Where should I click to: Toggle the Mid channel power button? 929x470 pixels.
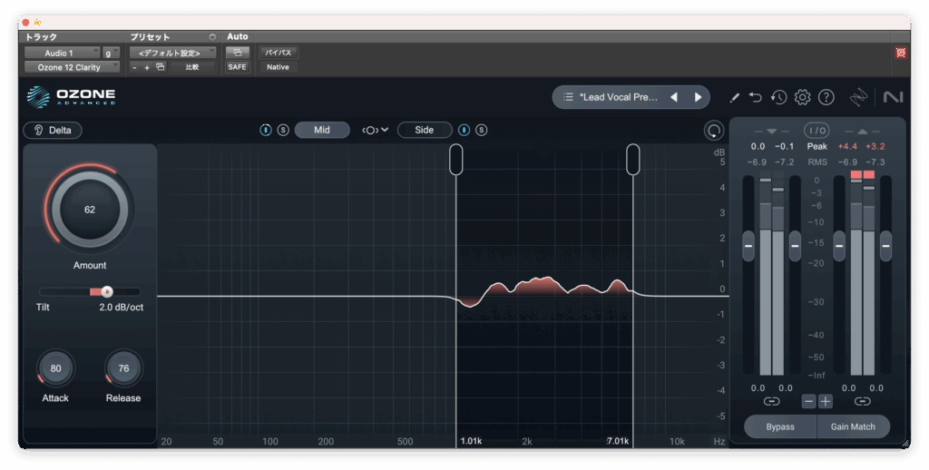pos(266,130)
